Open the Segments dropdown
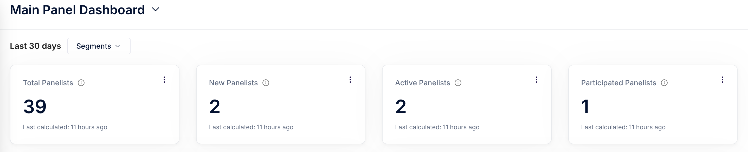 tap(99, 46)
